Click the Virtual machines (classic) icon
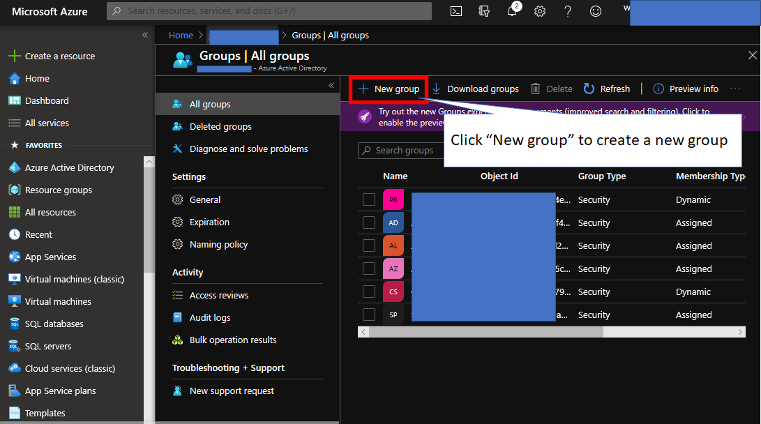 pyautogui.click(x=15, y=279)
